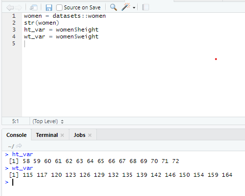Open code tools magic wand icon
This screenshot has width=245, height=196.
tap(125, 7)
